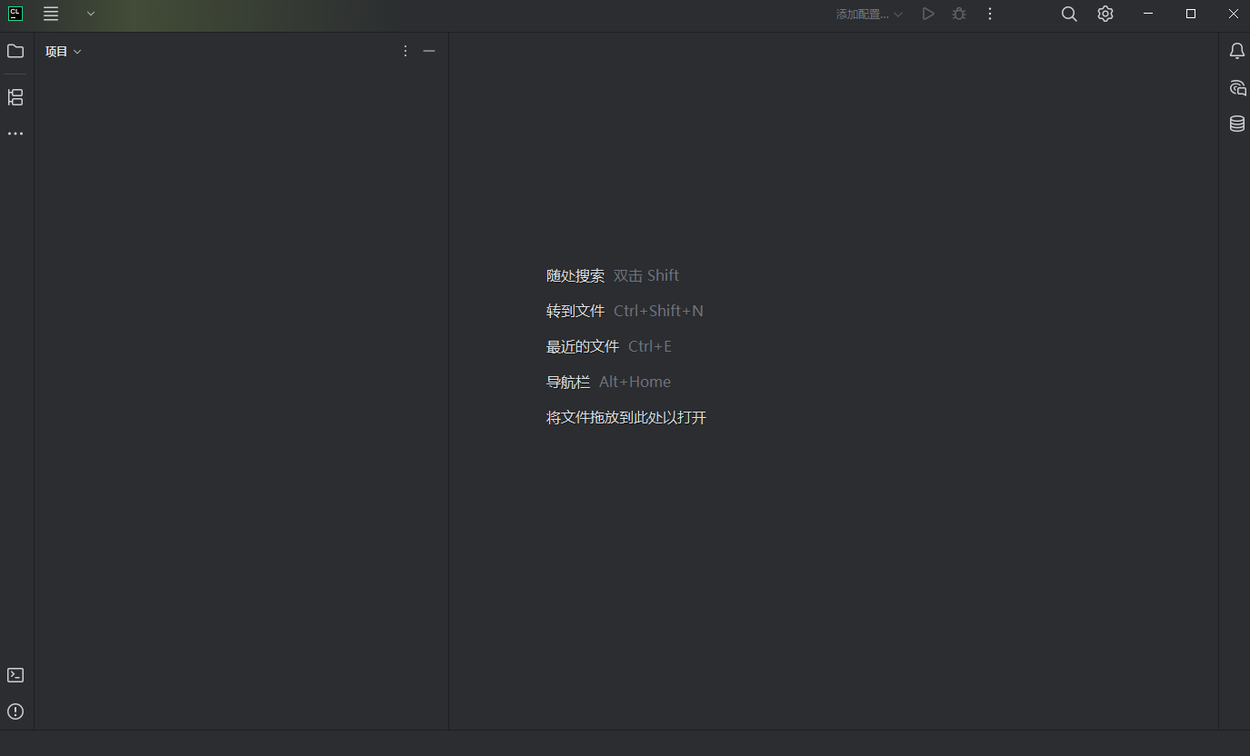
Task: Open Notifications bell icon
Action: click(x=1236, y=51)
